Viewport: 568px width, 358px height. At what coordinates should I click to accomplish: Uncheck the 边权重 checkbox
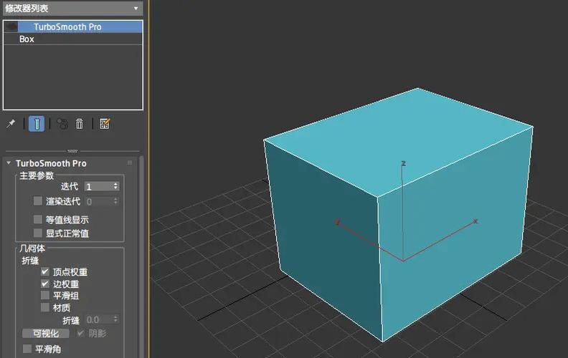pyautogui.click(x=45, y=284)
